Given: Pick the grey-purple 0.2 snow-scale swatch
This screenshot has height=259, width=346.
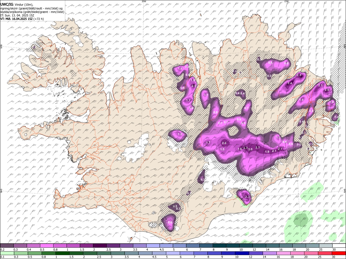Looking at the screenshot, I should coord(7,246).
